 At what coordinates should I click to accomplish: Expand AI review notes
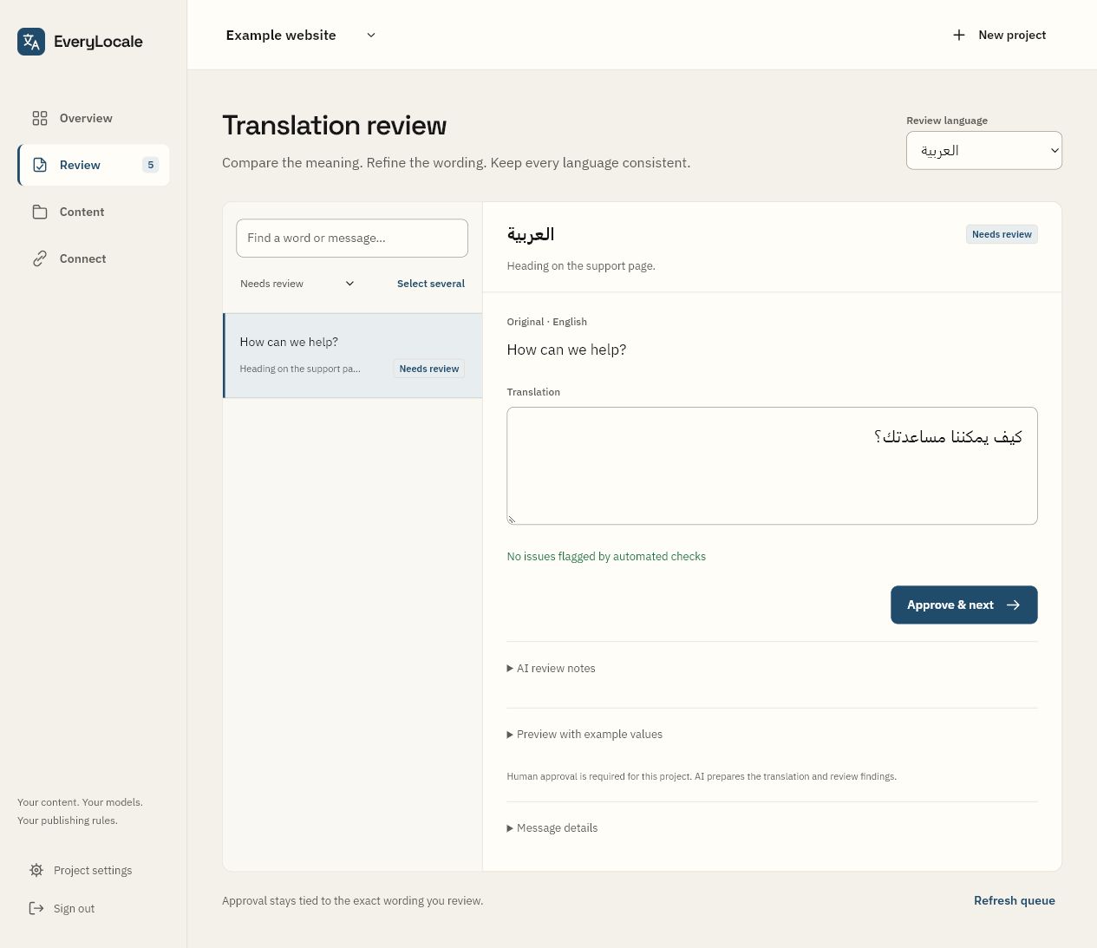tap(552, 668)
